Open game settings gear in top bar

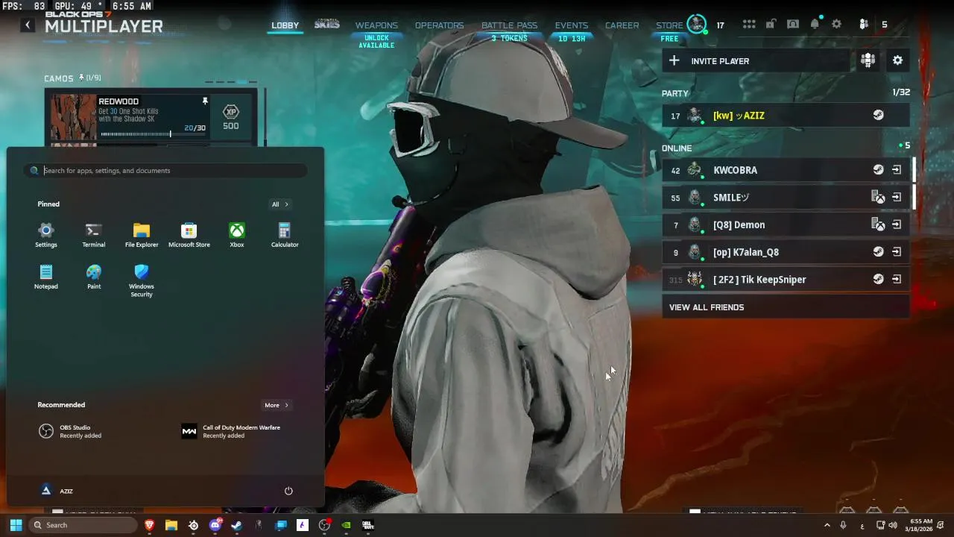click(837, 25)
